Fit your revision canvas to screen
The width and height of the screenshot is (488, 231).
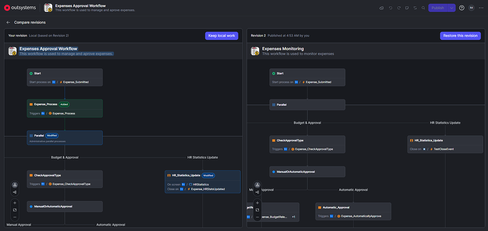15,210
